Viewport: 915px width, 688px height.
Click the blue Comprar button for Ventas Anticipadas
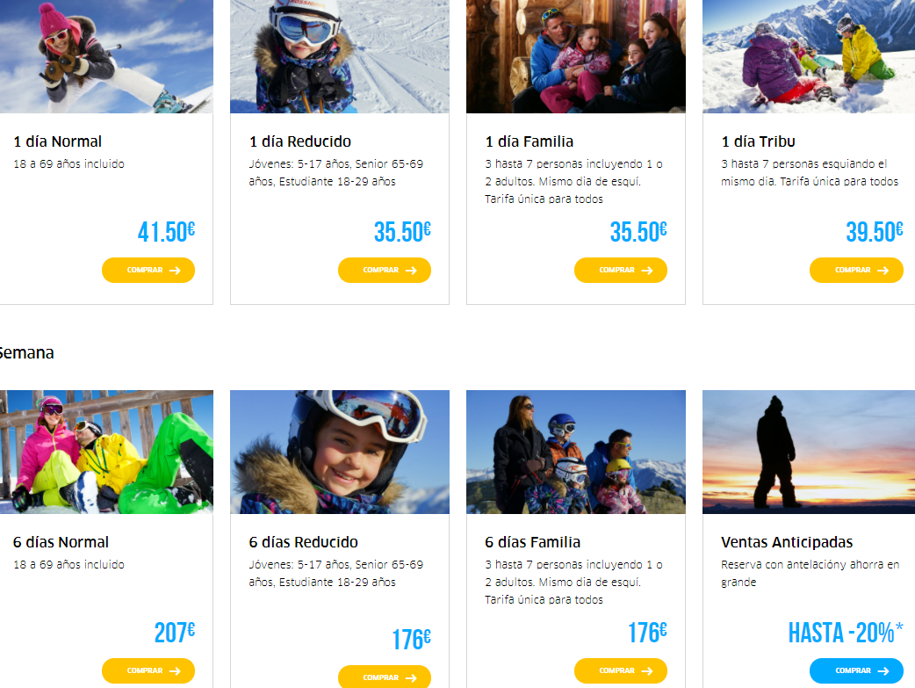(855, 671)
